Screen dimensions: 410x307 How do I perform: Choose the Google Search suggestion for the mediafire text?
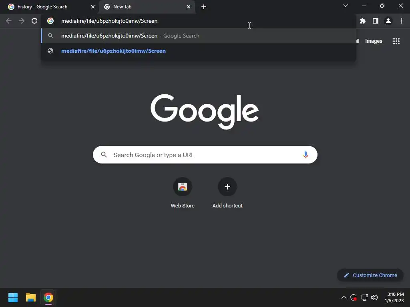point(199,36)
